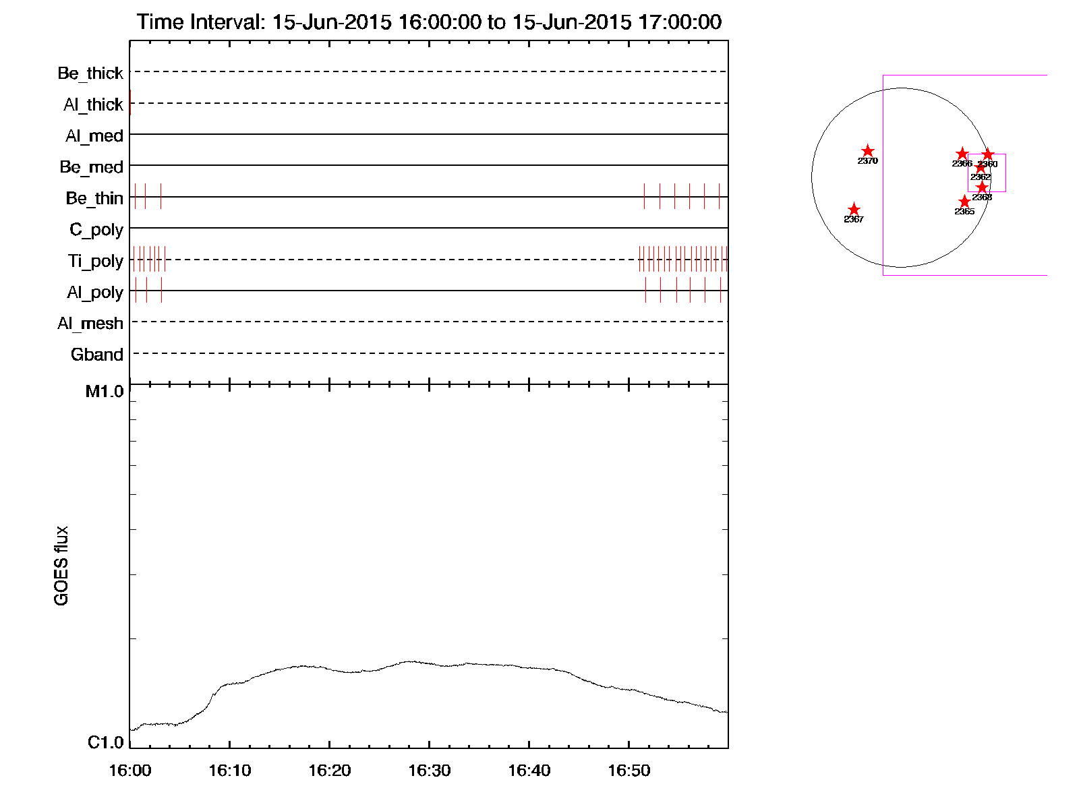Click the Time Interval title text
The image size is (1079, 809).
point(429,22)
